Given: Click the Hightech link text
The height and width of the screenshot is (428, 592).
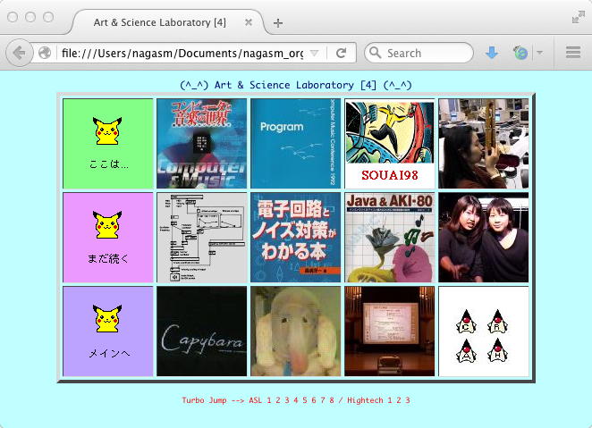Looking at the screenshot, I should point(365,400).
